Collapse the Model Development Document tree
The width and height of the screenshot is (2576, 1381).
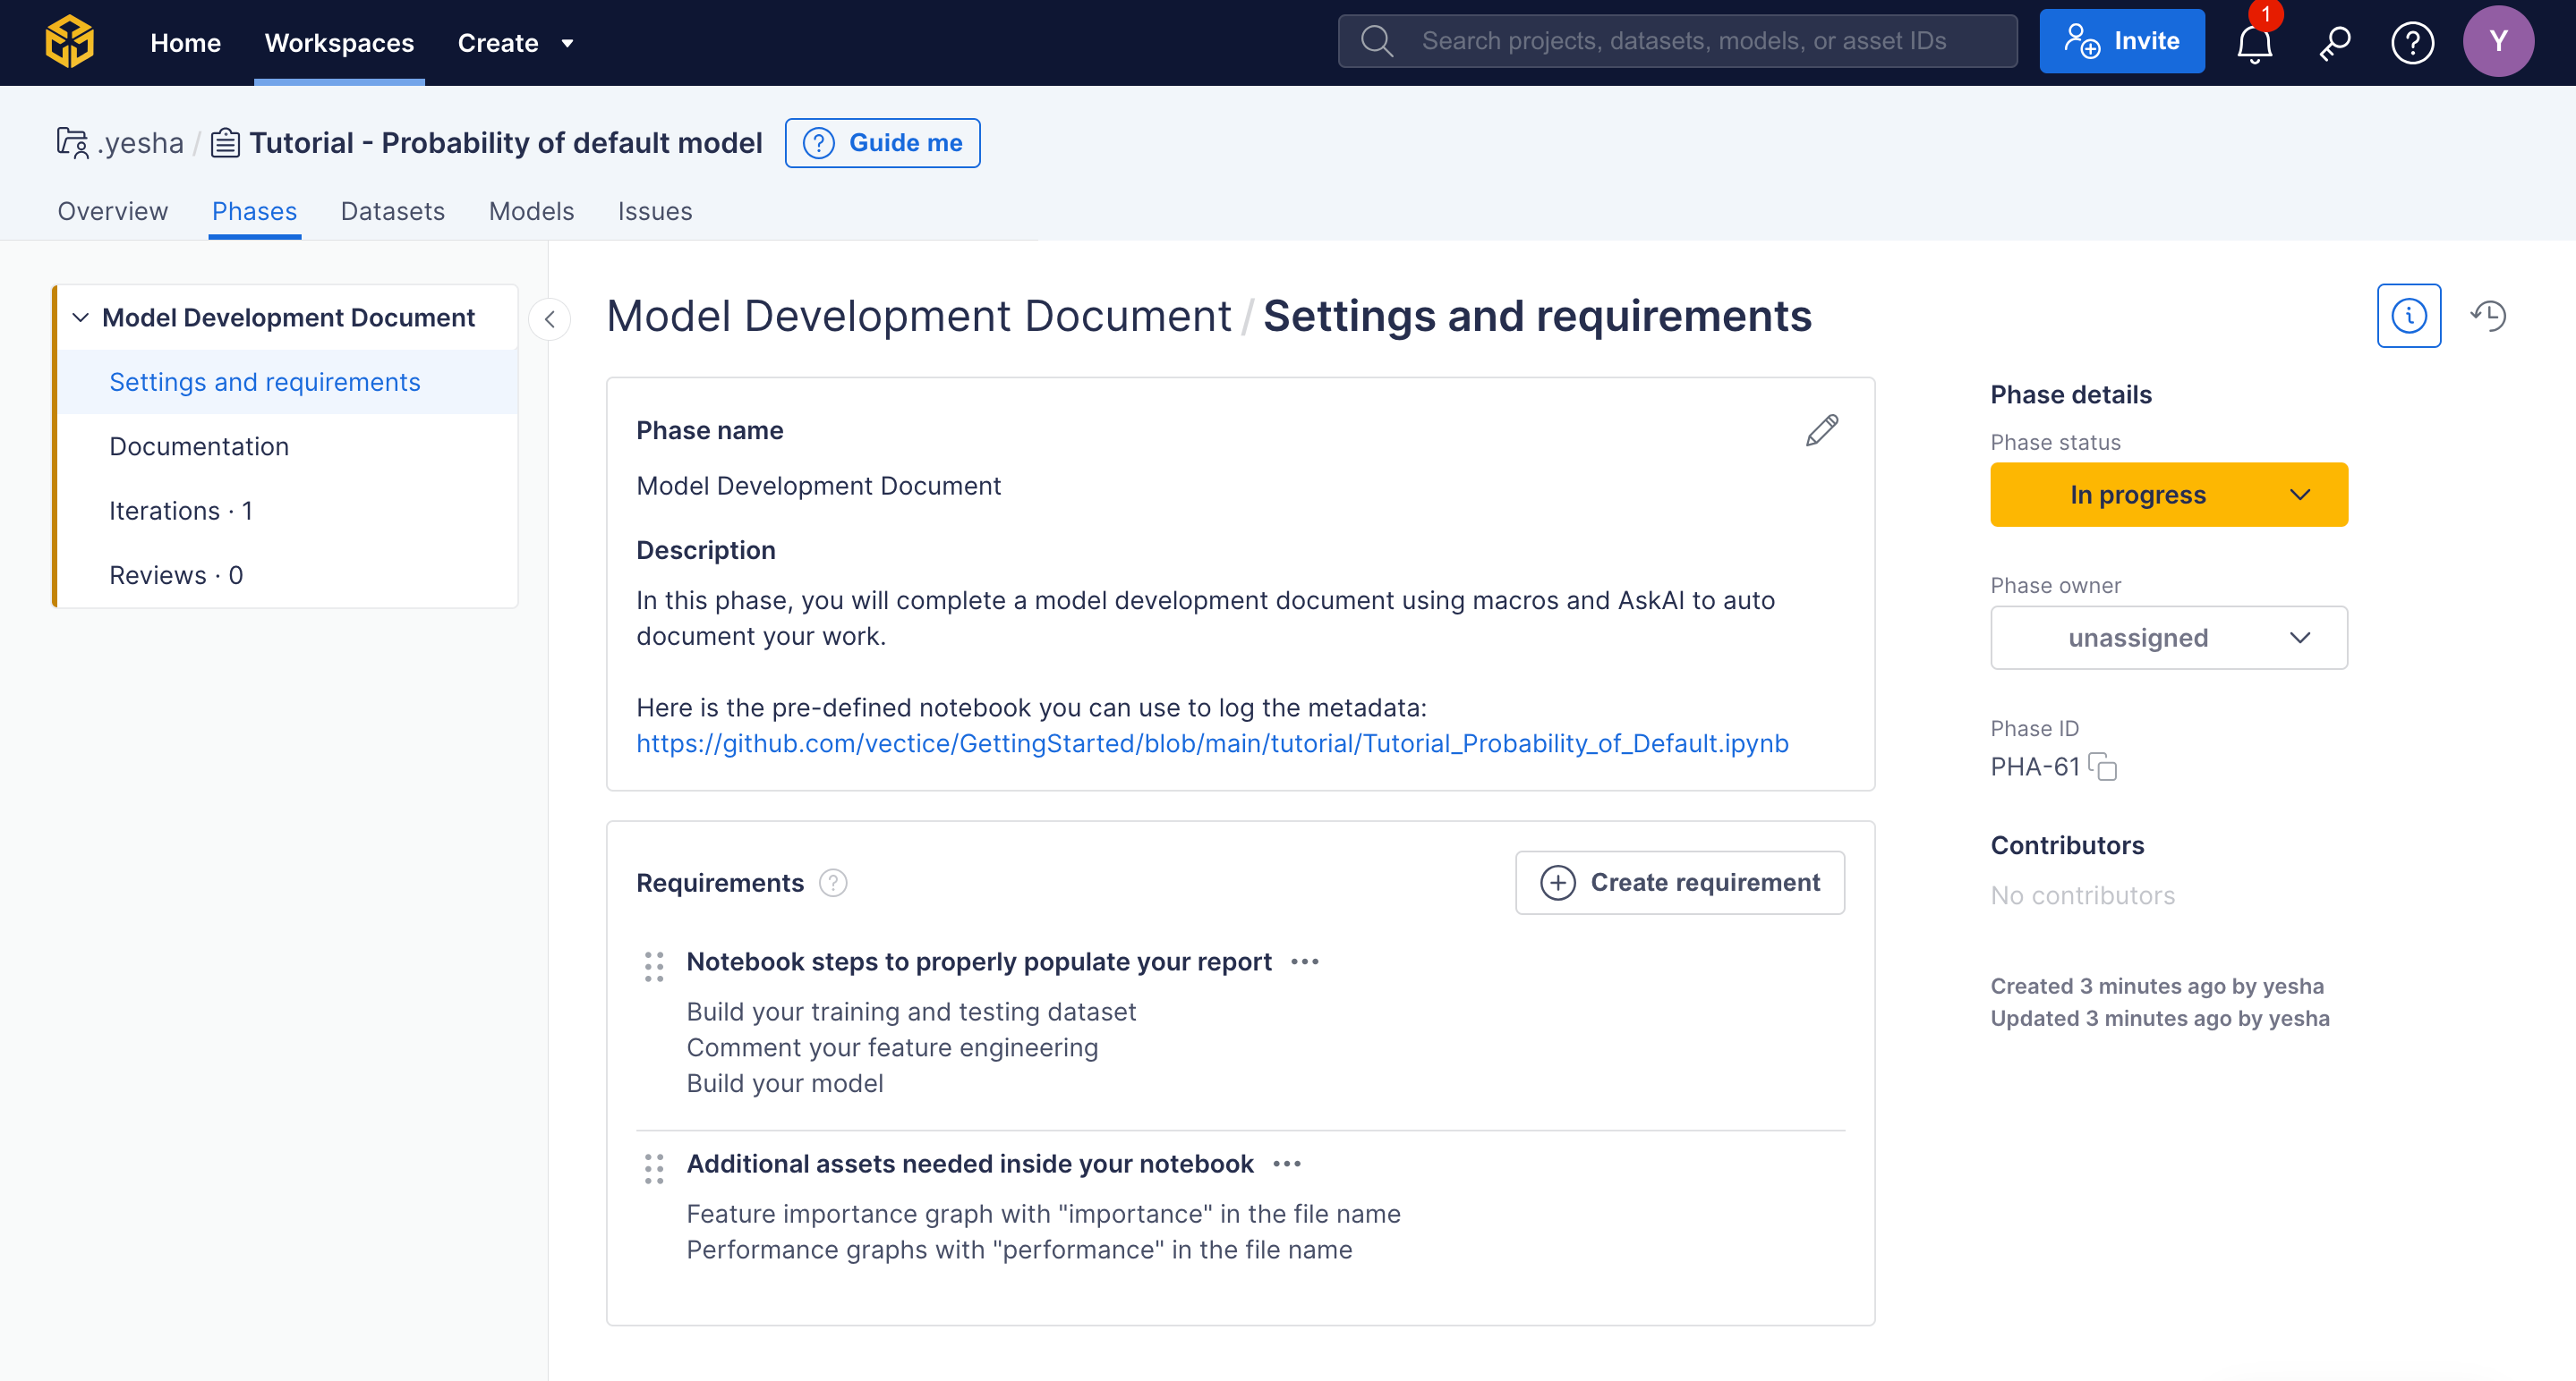click(x=81, y=318)
